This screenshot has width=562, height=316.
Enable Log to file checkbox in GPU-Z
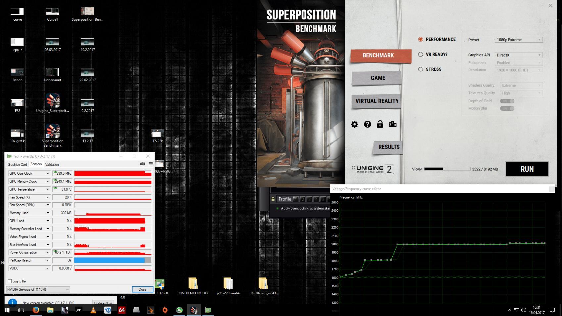click(10, 281)
